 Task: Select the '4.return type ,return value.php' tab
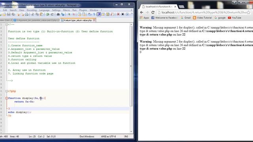(x=77, y=20)
